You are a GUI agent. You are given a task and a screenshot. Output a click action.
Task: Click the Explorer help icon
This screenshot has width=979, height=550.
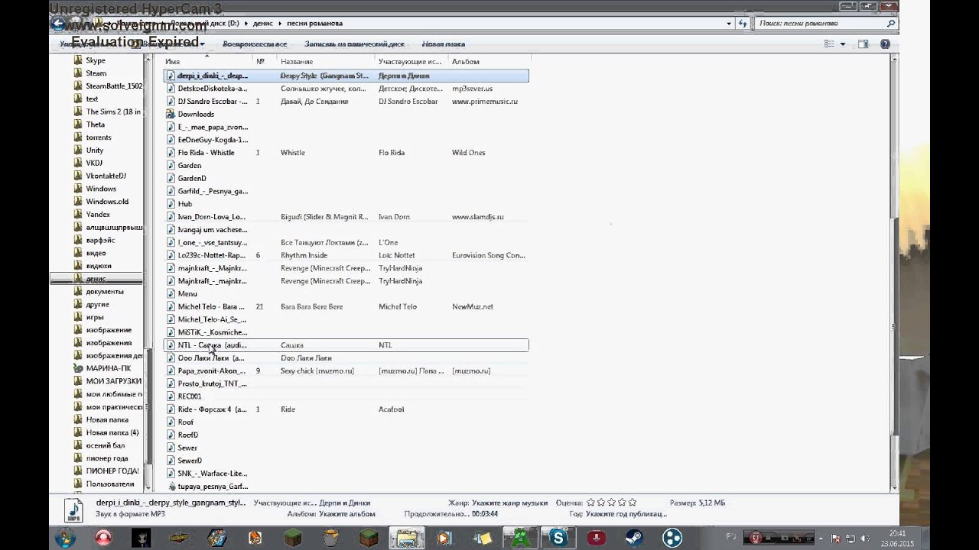(885, 44)
